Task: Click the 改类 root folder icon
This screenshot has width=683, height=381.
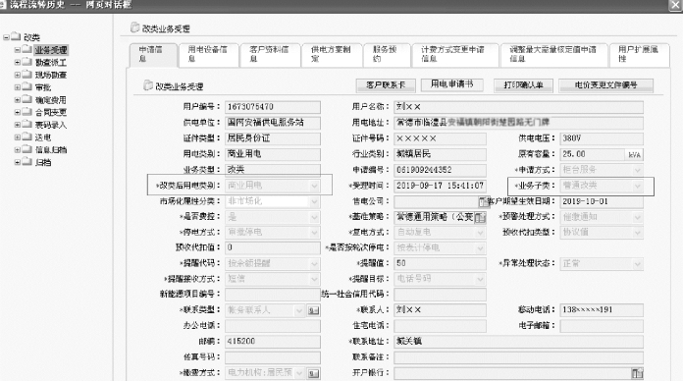Action: click(16, 36)
